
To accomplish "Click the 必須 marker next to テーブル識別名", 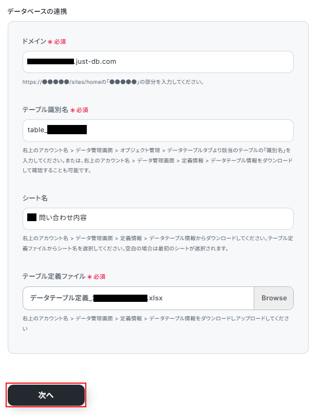I will tap(82, 110).
